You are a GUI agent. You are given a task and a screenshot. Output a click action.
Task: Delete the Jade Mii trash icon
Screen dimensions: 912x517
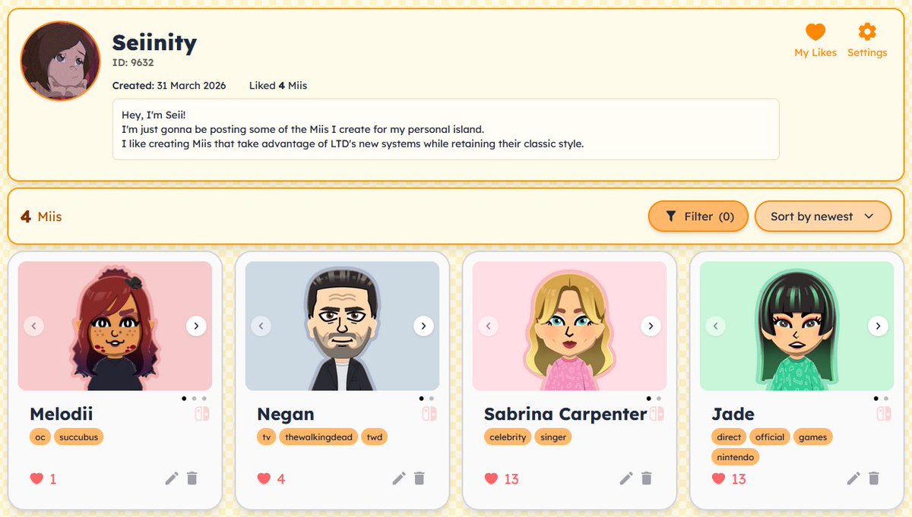point(873,478)
